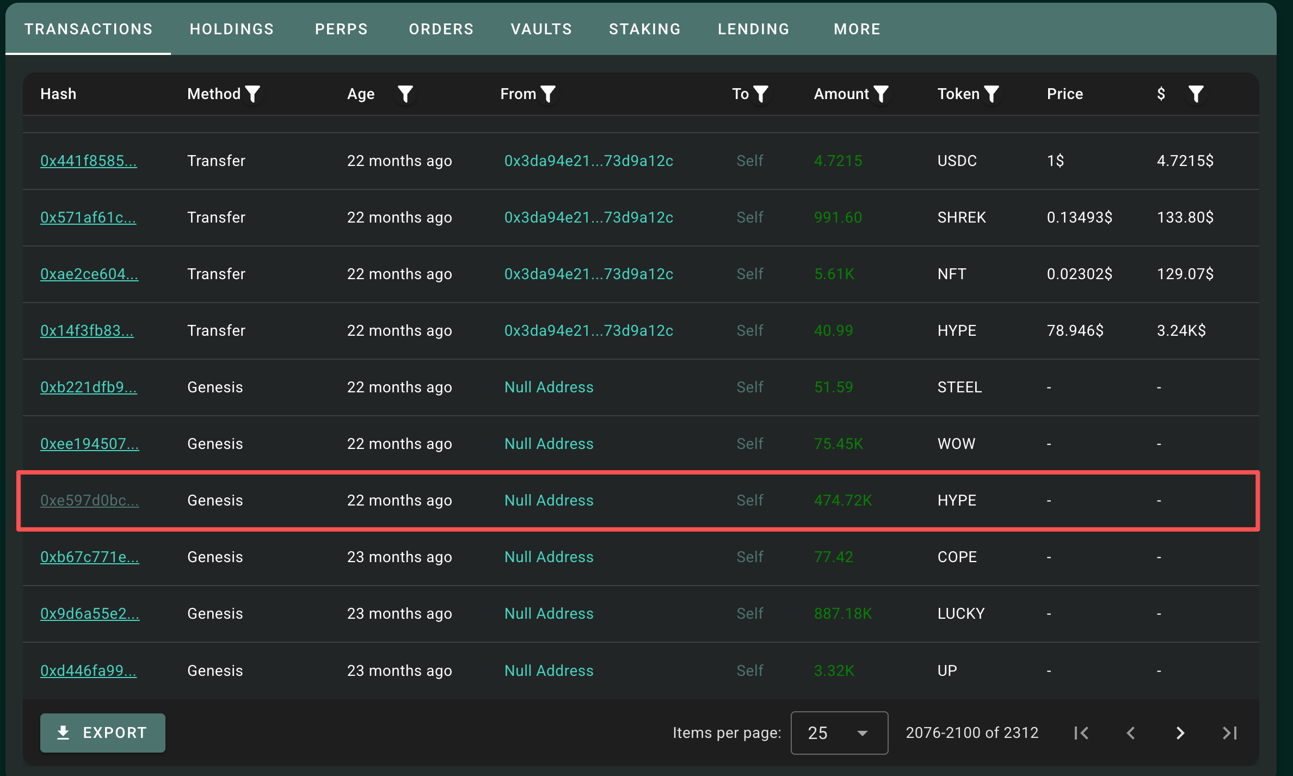The width and height of the screenshot is (1293, 776).
Task: Open the Vaults tab
Action: click(541, 29)
